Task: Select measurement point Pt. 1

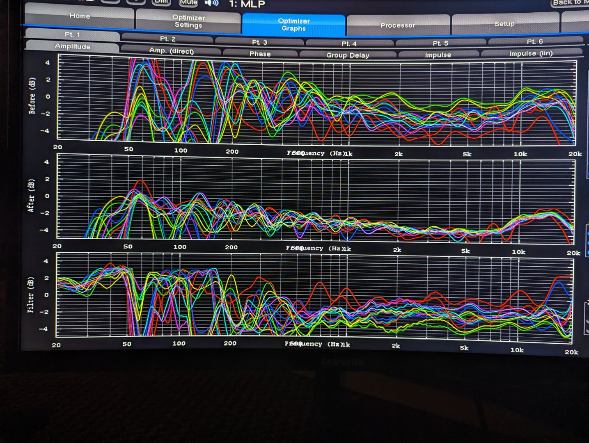Action: pyautogui.click(x=72, y=34)
